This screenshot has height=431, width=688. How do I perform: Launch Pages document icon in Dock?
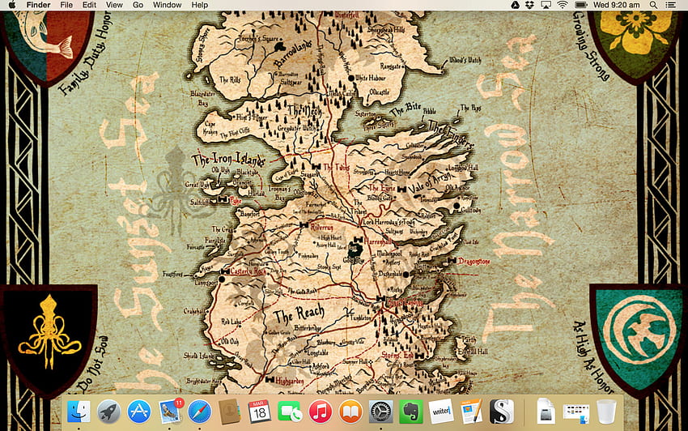click(x=471, y=412)
